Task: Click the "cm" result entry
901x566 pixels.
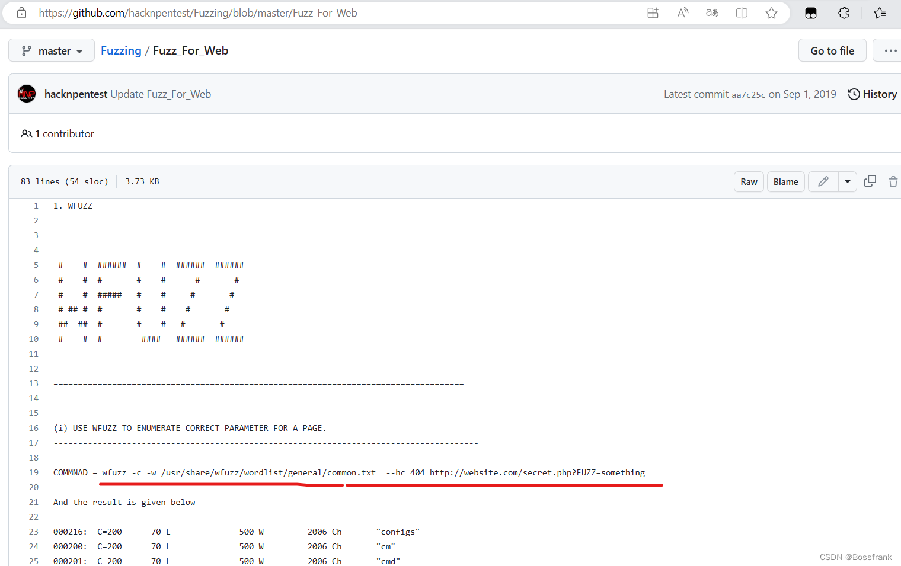Action: point(386,546)
